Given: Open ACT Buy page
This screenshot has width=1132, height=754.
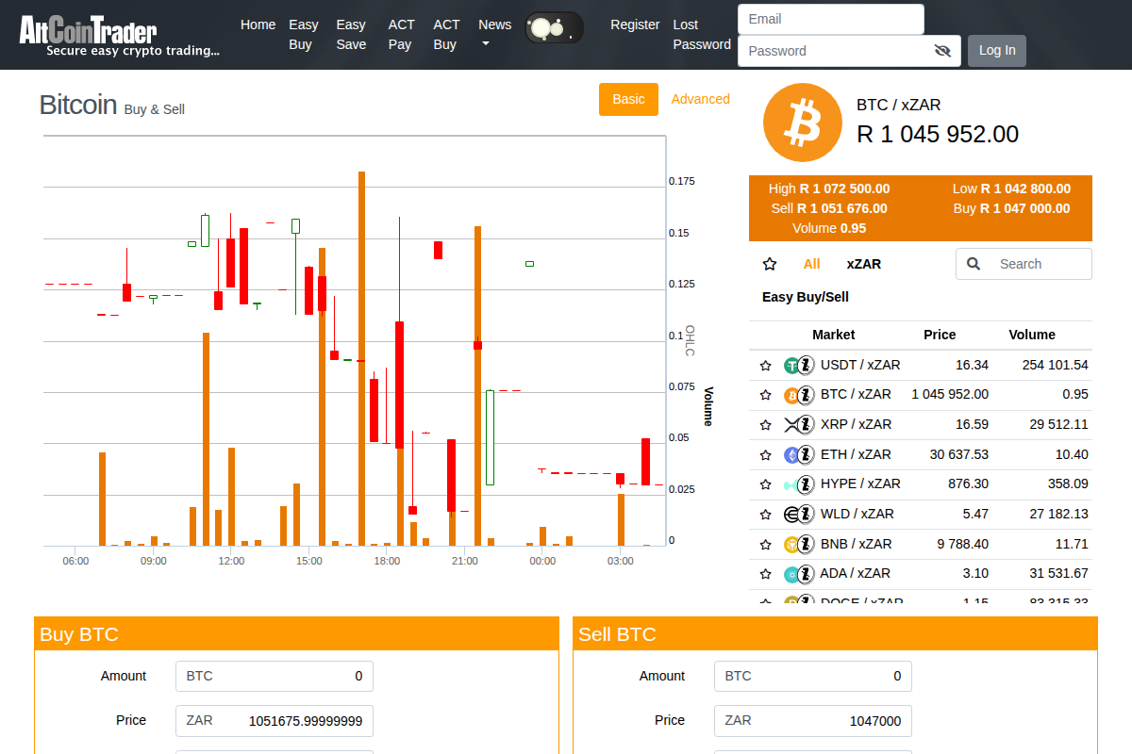Looking at the screenshot, I should pos(446,34).
